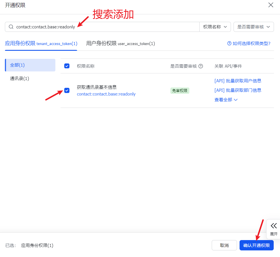This screenshot has height=257, width=280.
Task: Select 应用身份权限 tenant_access_token tab
Action: [x=41, y=43]
